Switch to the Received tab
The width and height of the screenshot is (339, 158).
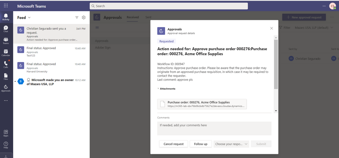pyautogui.click(x=133, y=17)
